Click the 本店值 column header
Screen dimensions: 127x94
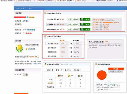click(x=62, y=40)
